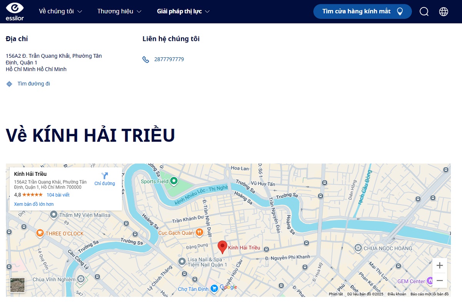Expand the Giải pháp thị lực menu
The image size is (462, 302).
pos(183,12)
